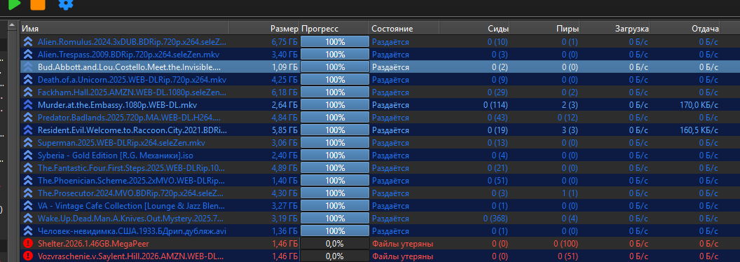Select Alien.Romulus.2024.3xDUB.BDRip torrent name
The height and width of the screenshot is (262, 740).
pos(132,41)
